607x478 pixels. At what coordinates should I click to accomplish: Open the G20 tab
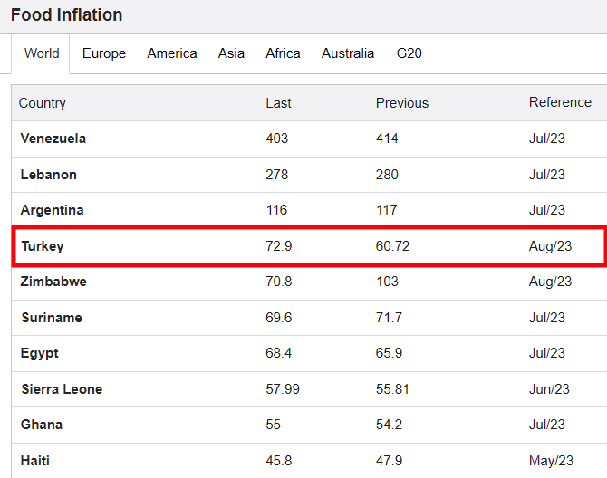(409, 53)
